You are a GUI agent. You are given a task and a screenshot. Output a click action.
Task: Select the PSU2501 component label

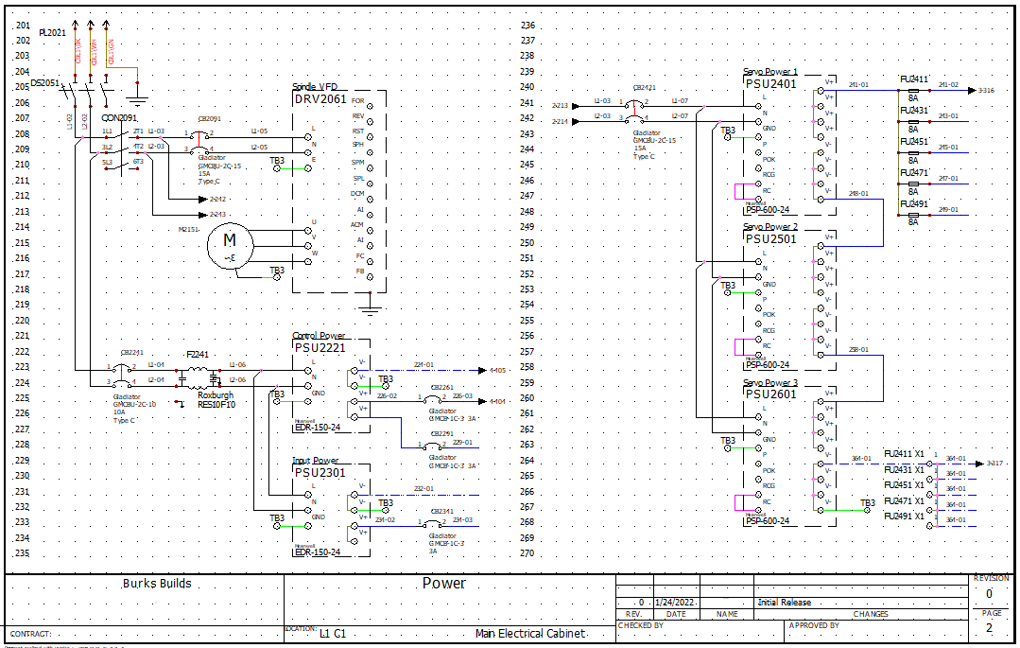tap(770, 239)
